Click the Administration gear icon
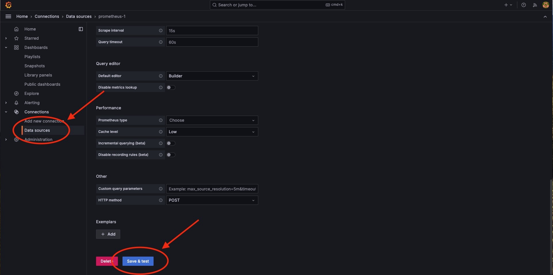 click(x=16, y=140)
